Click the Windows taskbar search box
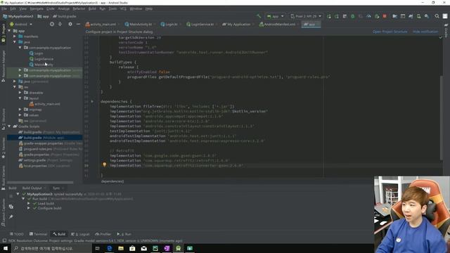 51,248
